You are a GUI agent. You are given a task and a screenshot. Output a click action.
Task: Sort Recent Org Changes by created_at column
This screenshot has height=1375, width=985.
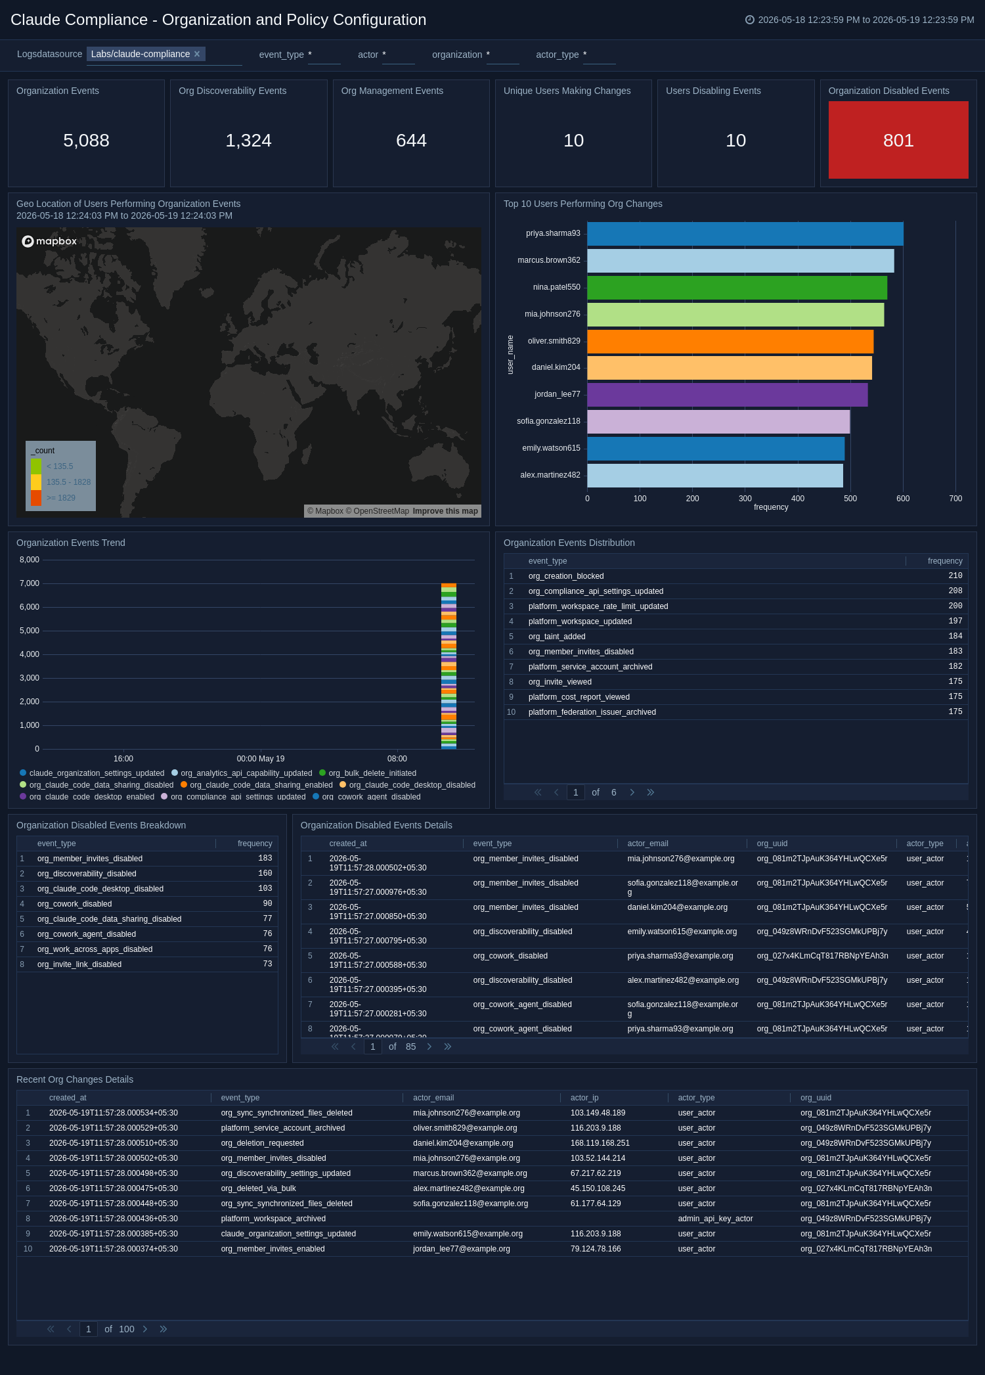[x=68, y=1098]
